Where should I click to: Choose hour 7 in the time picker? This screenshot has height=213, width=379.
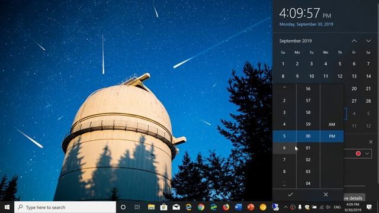coord(284,160)
